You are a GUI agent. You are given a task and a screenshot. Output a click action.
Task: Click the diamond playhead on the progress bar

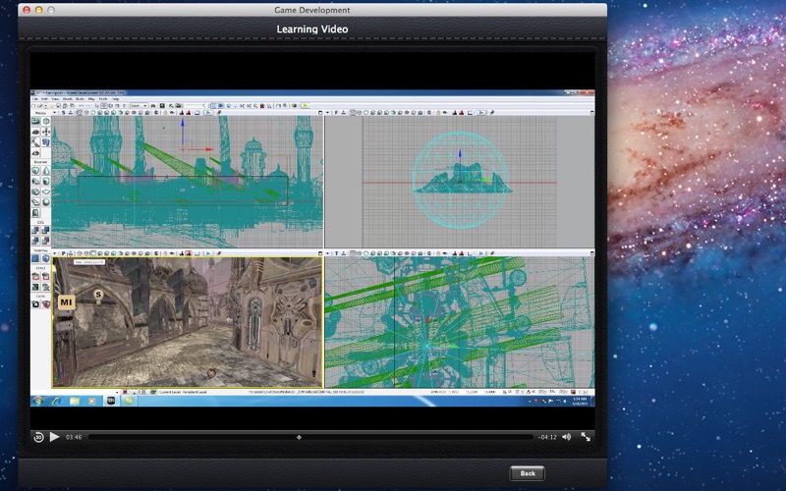pyautogui.click(x=300, y=437)
